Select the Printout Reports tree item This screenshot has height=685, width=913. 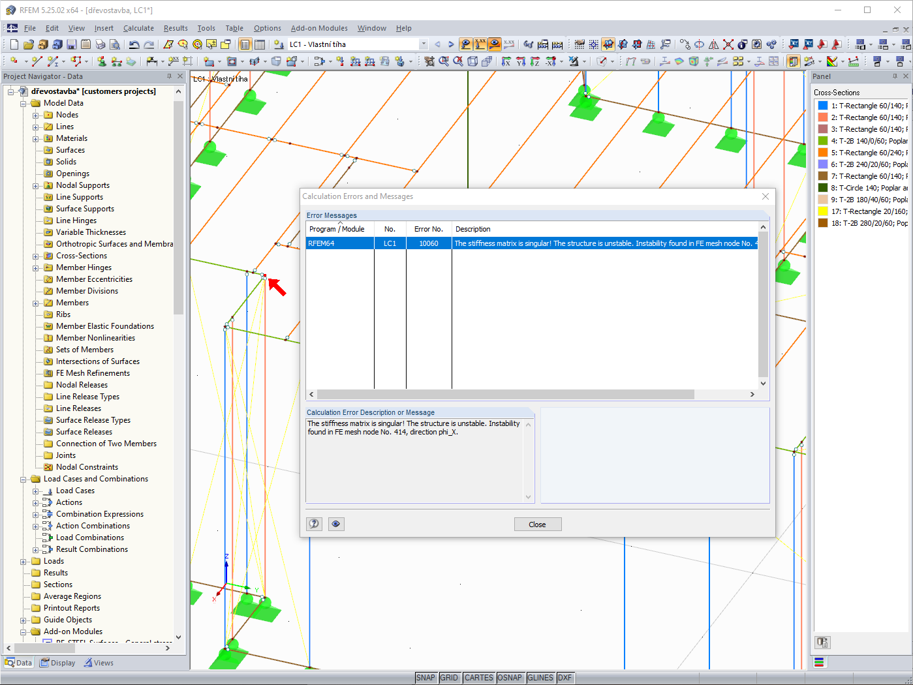click(72, 608)
